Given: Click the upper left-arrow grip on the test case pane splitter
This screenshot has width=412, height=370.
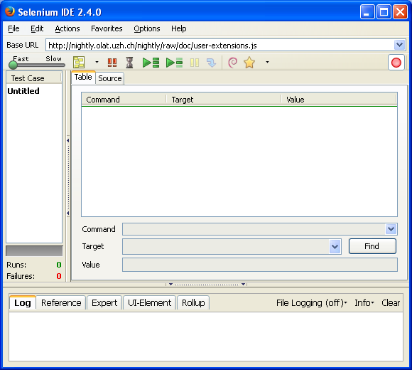Looking at the screenshot, I should (x=67, y=140).
